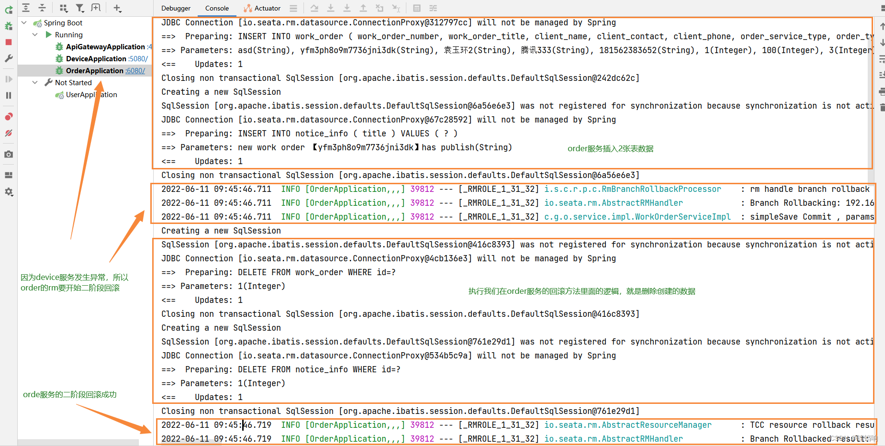Click the layout hamburger icon beside Actuator
This screenshot has height=446, width=885.
[293, 8]
